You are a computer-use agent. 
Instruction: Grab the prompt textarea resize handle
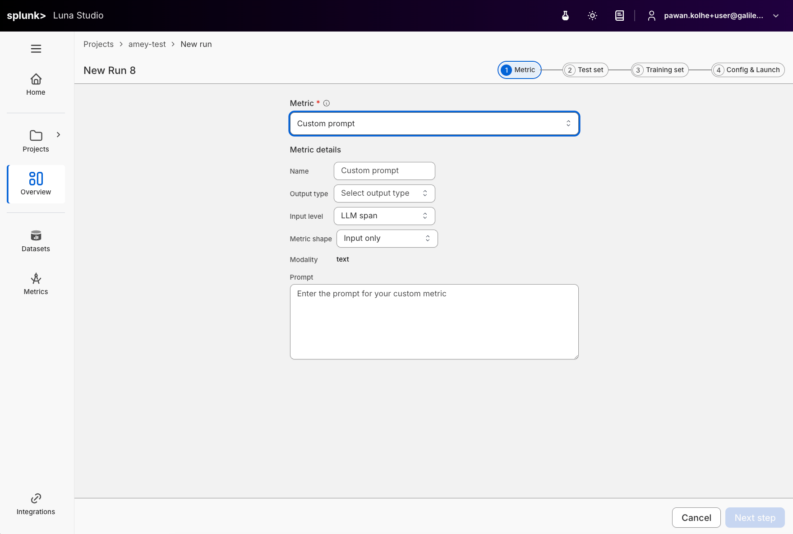(x=576, y=357)
